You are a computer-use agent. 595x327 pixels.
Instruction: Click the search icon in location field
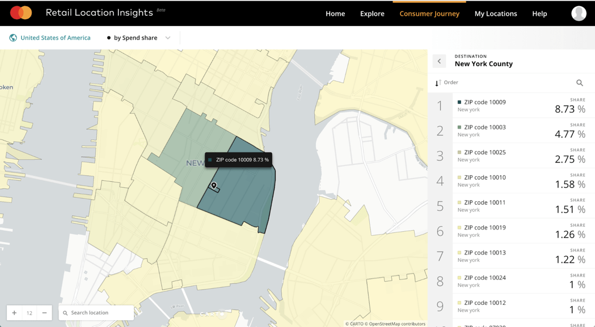point(65,313)
